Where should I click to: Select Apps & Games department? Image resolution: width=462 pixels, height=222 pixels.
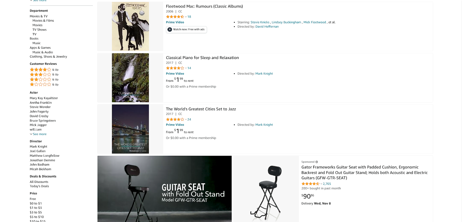point(40,48)
